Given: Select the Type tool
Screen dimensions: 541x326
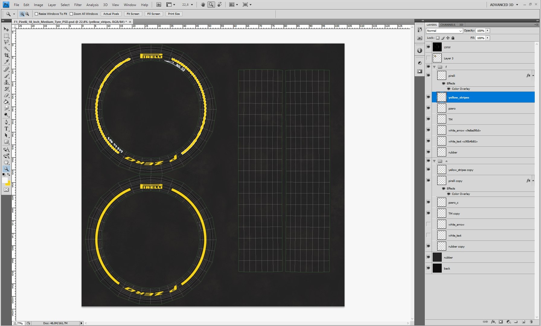Looking at the screenshot, I should (6, 129).
